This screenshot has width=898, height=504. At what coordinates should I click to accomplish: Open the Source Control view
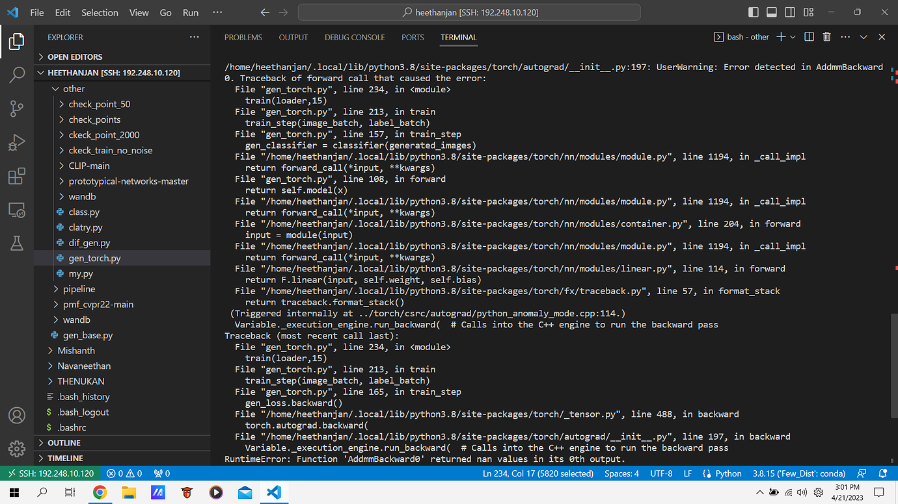[17, 108]
